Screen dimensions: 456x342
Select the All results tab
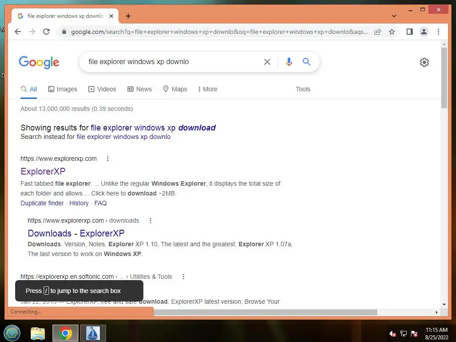[x=29, y=89]
